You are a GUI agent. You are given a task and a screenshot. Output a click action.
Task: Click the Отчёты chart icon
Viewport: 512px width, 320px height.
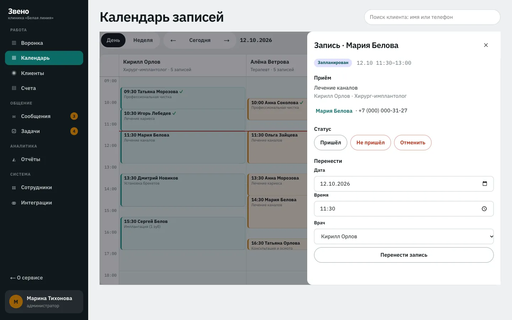(14, 160)
